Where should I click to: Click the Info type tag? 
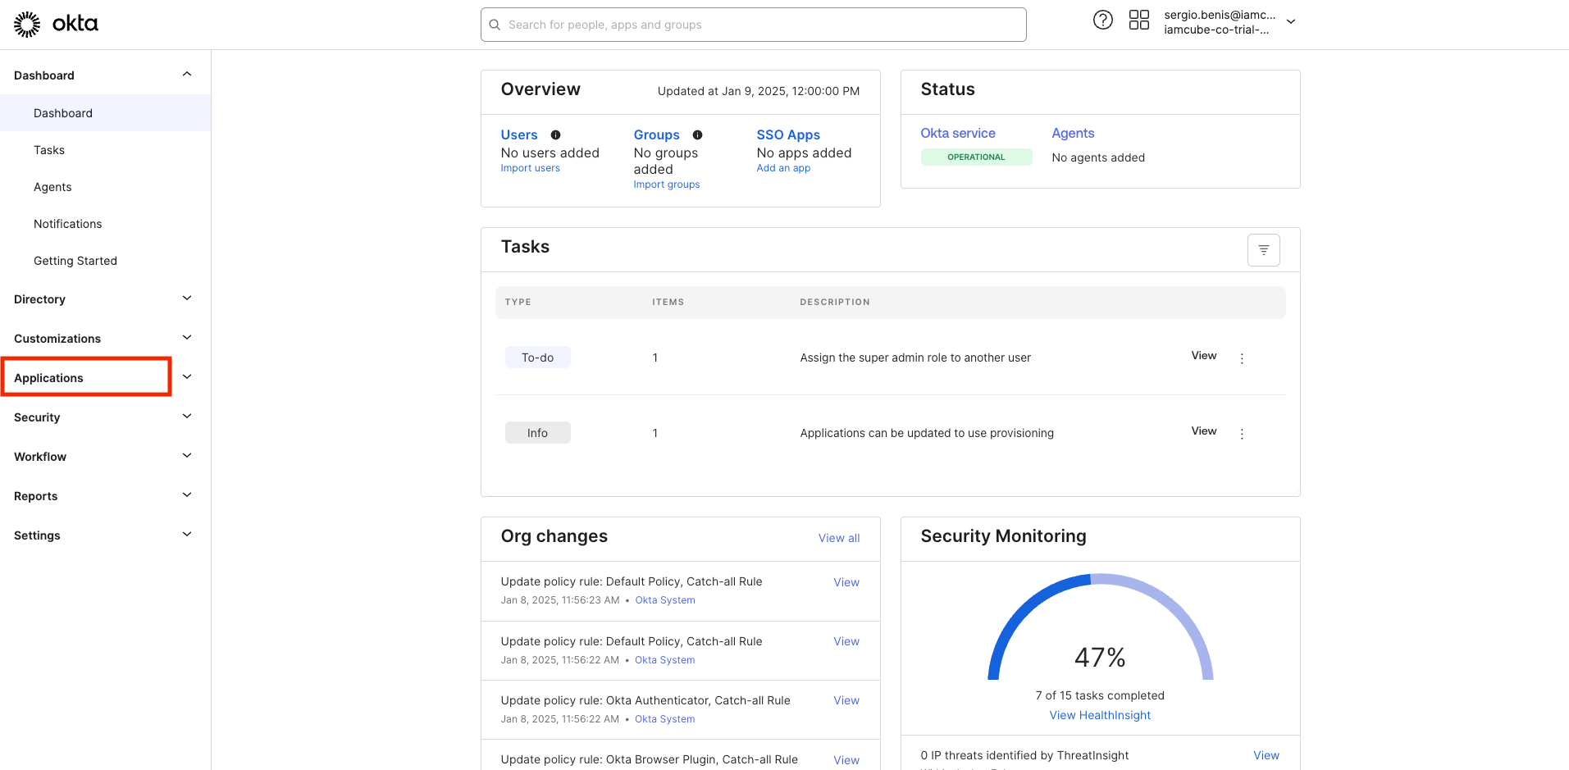click(537, 433)
